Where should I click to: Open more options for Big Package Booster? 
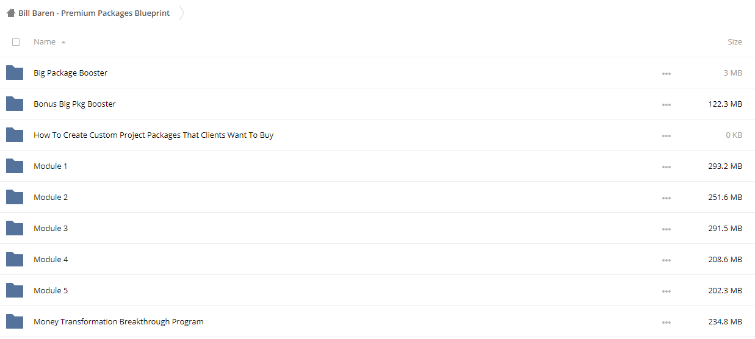(x=666, y=74)
